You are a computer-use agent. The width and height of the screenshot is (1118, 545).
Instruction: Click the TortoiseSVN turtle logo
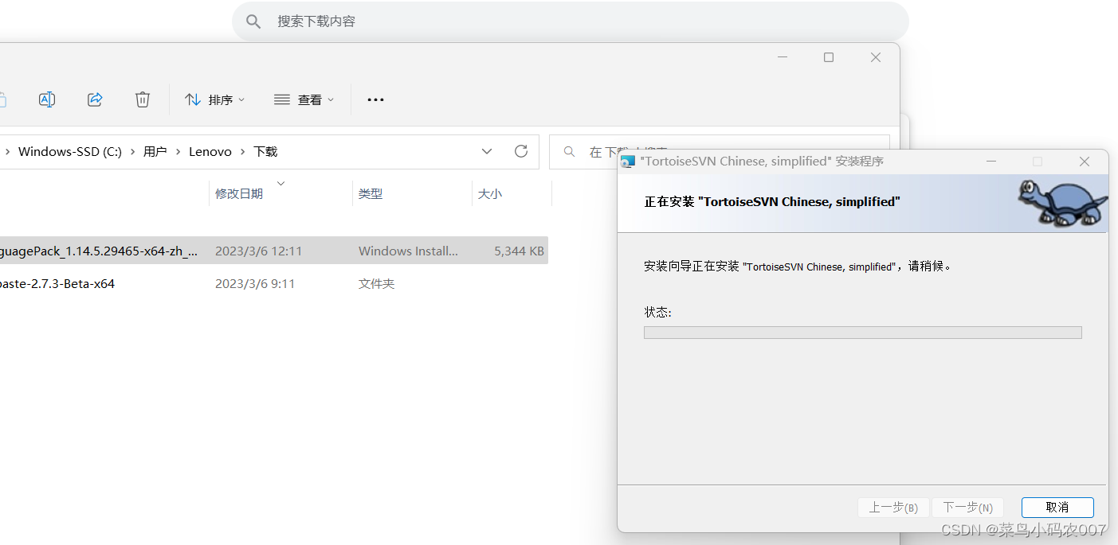tap(1062, 204)
